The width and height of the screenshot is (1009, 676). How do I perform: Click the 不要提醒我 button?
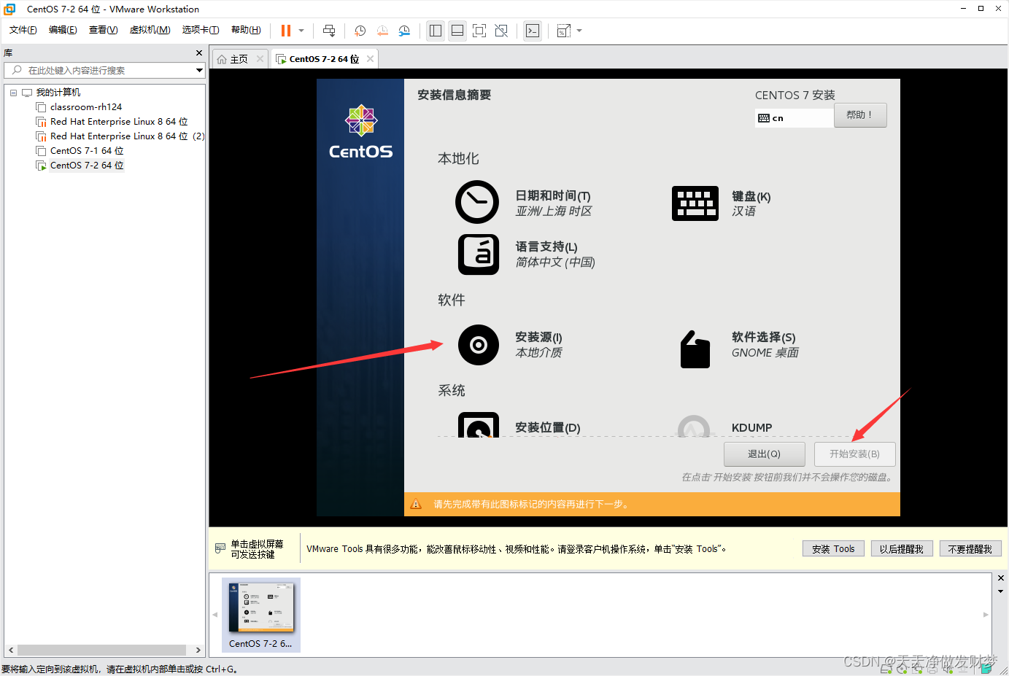coord(970,549)
